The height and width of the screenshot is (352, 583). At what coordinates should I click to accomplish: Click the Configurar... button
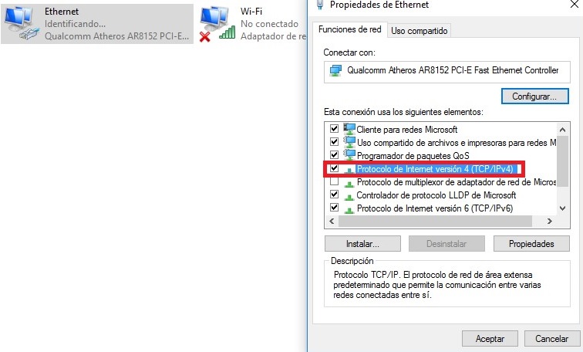coord(534,96)
